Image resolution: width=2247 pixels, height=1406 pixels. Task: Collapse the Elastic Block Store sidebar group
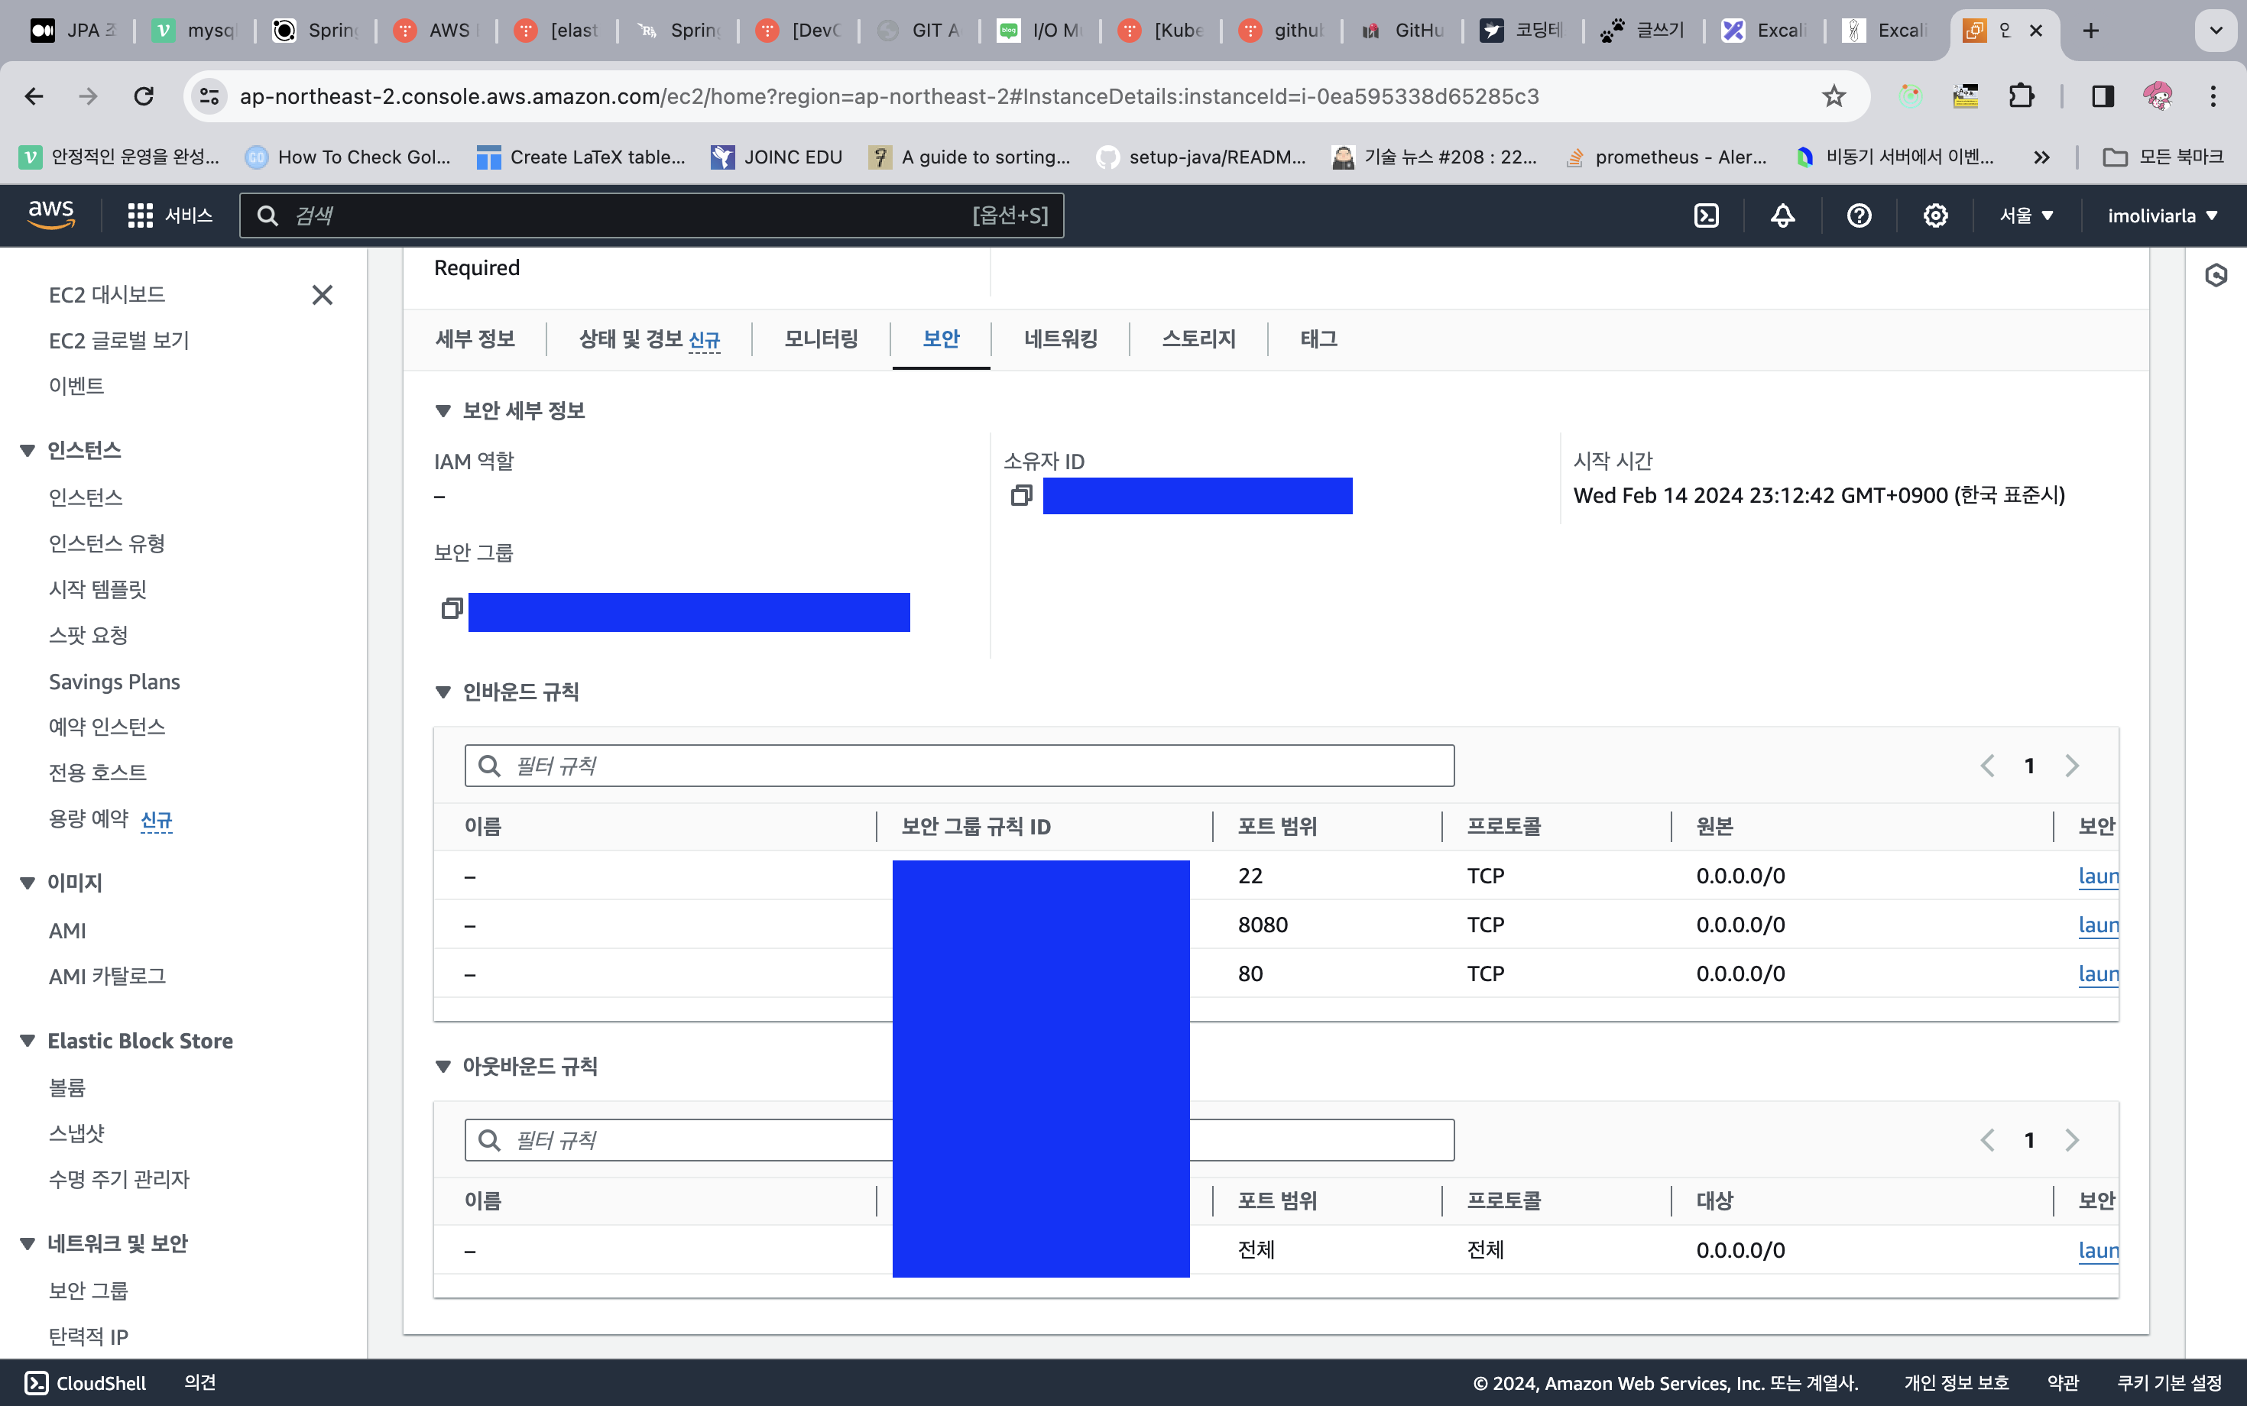28,1041
